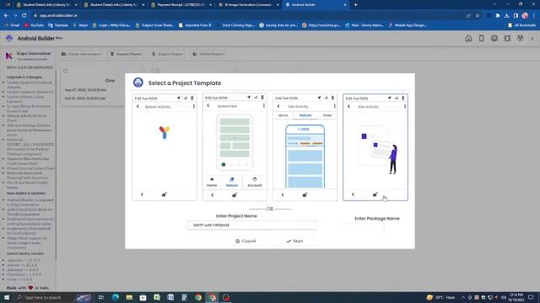Click the taskbar search box

(53, 297)
